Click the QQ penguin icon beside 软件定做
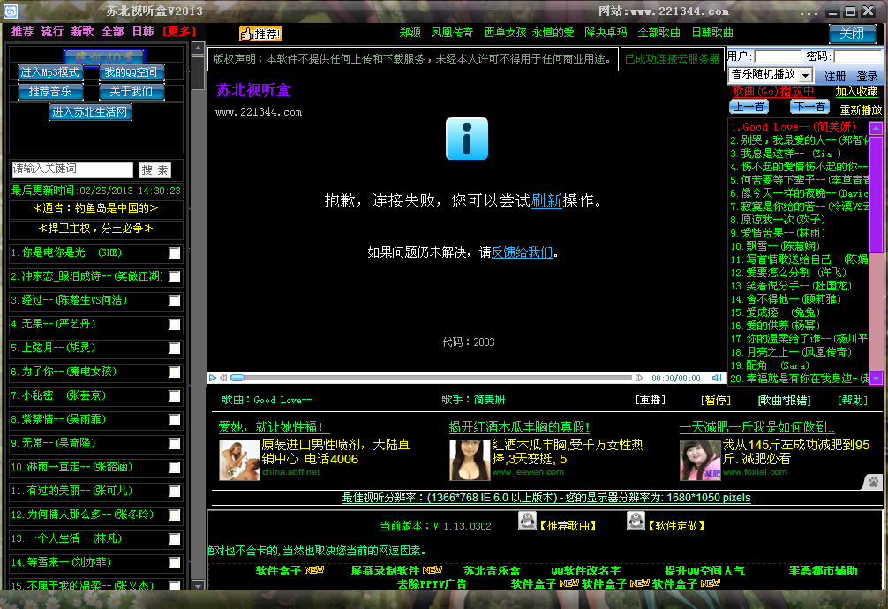The image size is (888, 609). [x=636, y=521]
